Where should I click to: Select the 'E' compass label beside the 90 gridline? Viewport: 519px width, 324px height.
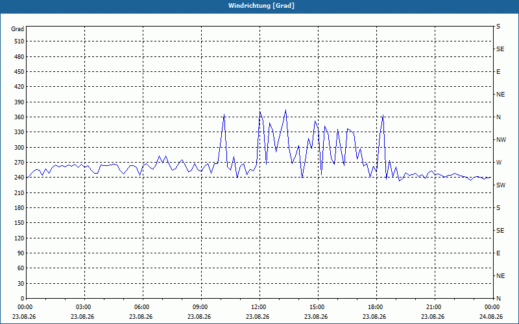(x=498, y=253)
